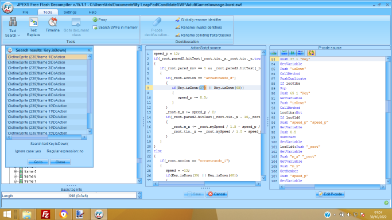The image size is (392, 220).
Task: Click the Proxy icon
Action: pos(95,19)
